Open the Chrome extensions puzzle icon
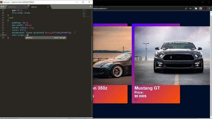This screenshot has height=119, width=212. click(x=196, y=9)
